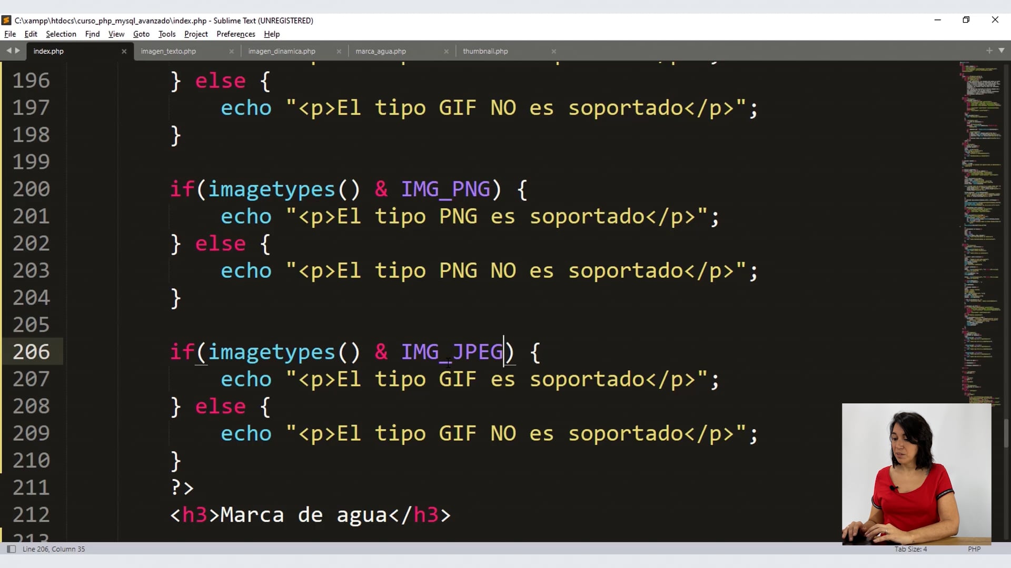The height and width of the screenshot is (568, 1011).
Task: Open the Tab Size: 4 selector
Action: point(910,549)
